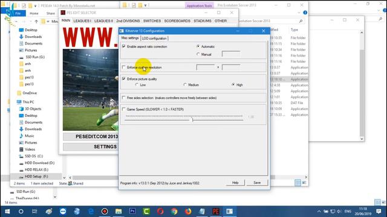
Task: Launch Microsoft Edge from the taskbar
Action: click(91, 212)
